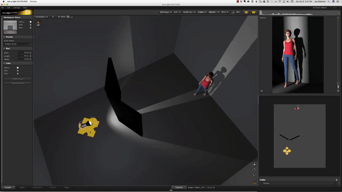Open the 1/200 s shutter speed dropdown
The width and height of the screenshot is (342, 192).
tap(202, 12)
